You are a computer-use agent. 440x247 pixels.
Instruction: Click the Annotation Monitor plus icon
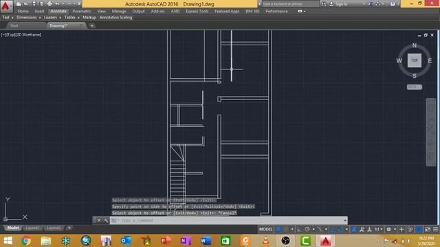tap(401, 229)
